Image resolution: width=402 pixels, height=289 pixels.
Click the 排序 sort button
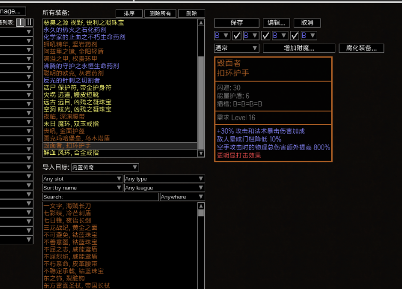pos(129,13)
